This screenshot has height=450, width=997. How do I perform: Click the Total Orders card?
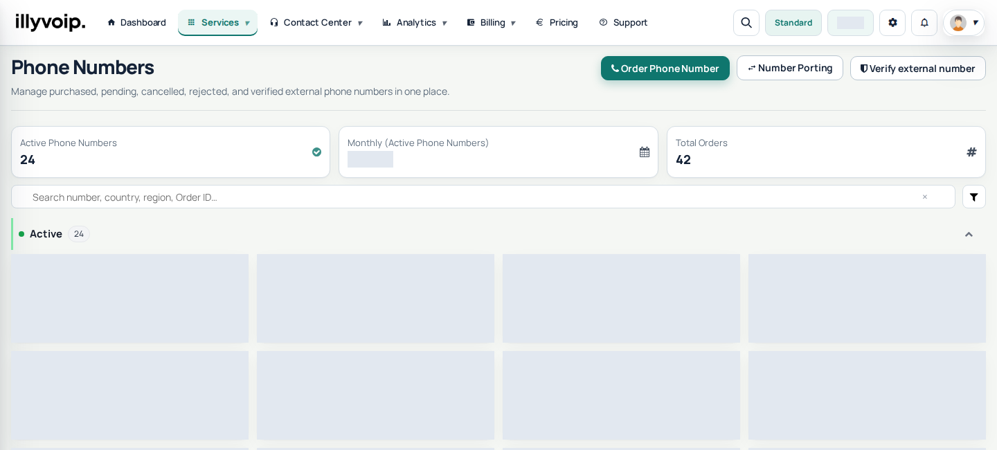(x=826, y=152)
